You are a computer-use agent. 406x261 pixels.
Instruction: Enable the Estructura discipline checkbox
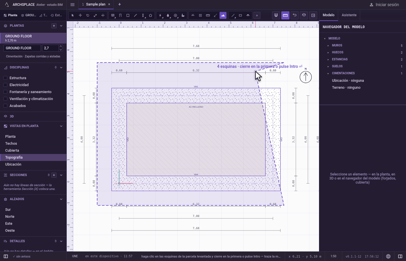point(5,78)
